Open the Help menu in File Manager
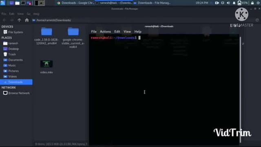The image size is (261, 147). [x=36, y=14]
